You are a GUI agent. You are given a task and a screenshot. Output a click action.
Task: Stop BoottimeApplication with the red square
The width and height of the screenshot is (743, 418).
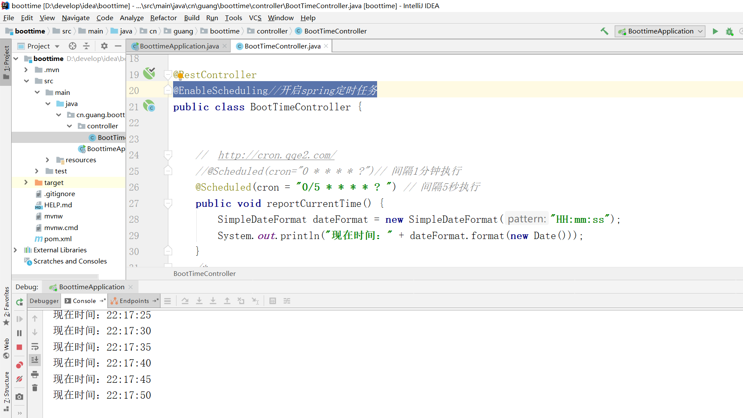19,347
